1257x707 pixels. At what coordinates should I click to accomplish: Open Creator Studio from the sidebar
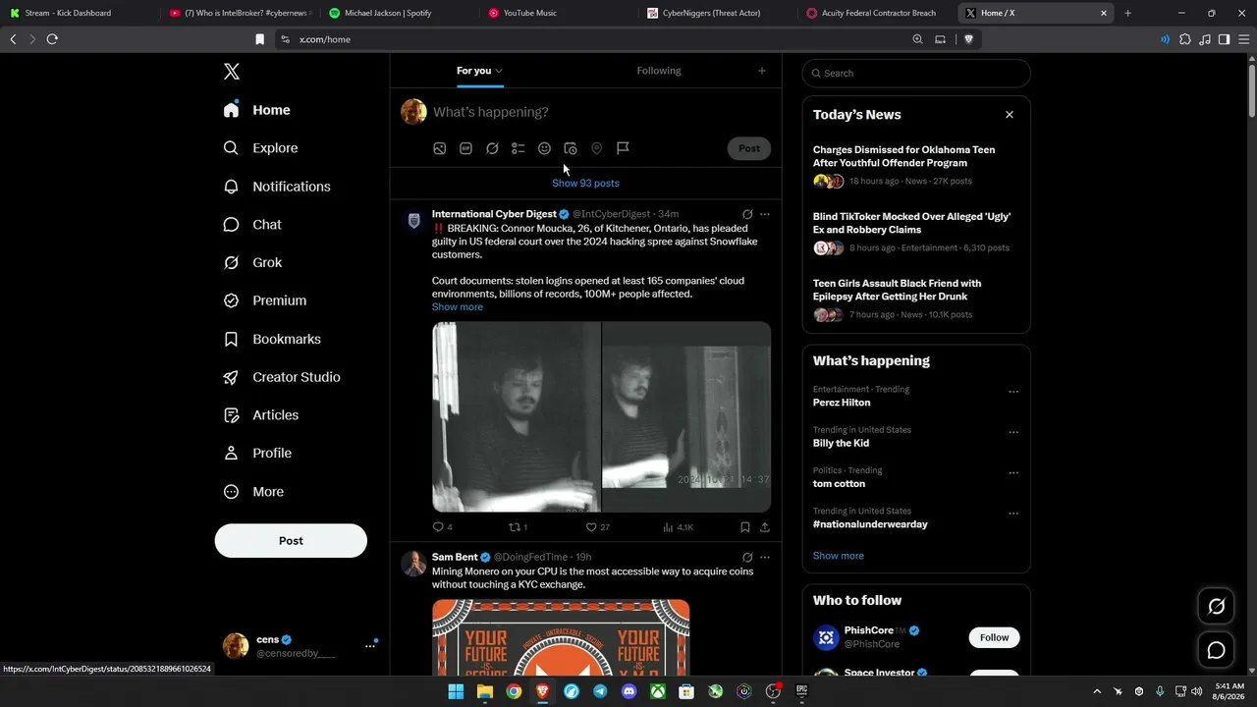pos(282,377)
